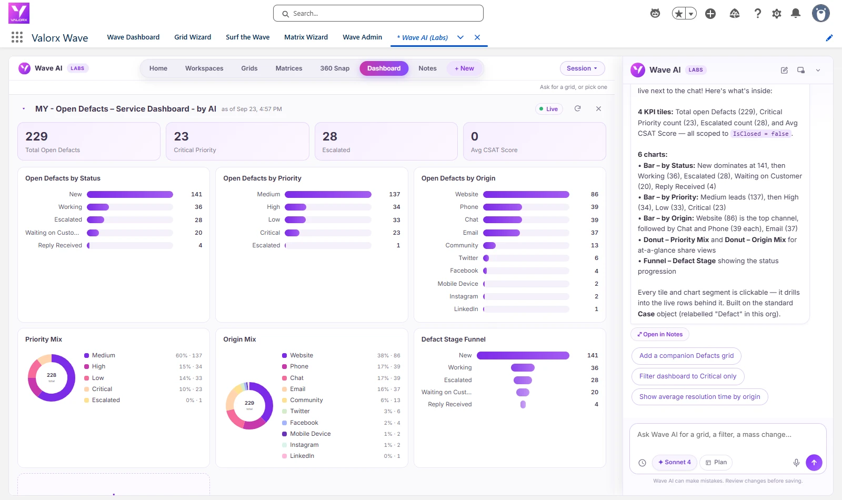Expand the Wave AI (Labs) tab menu chevron
This screenshot has width=842, height=500.
pos(460,37)
